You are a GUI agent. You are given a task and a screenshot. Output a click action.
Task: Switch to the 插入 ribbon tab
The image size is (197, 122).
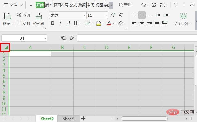coord(49,5)
